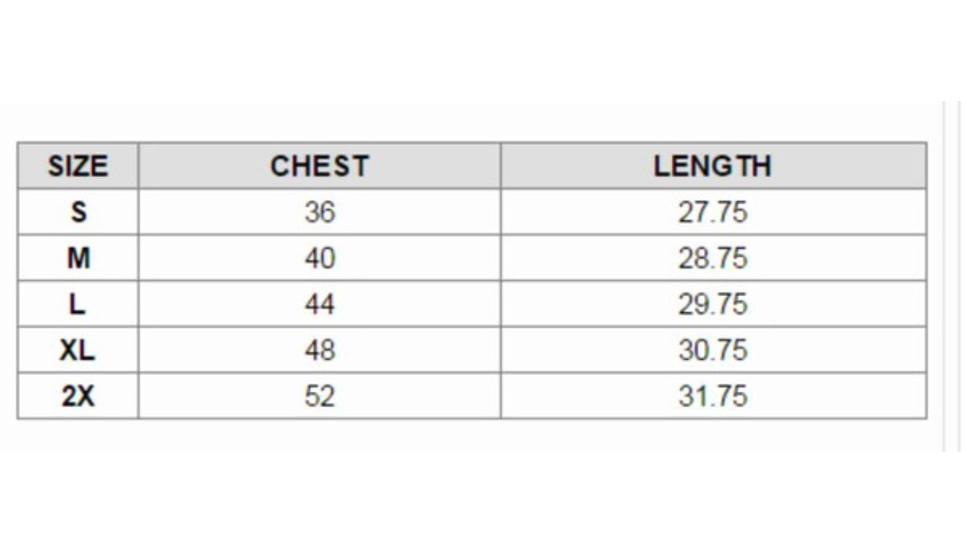Select the S size row label
The image size is (965, 560).
(77, 212)
